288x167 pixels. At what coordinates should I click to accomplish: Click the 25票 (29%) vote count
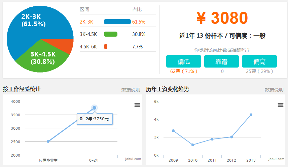click(259, 71)
